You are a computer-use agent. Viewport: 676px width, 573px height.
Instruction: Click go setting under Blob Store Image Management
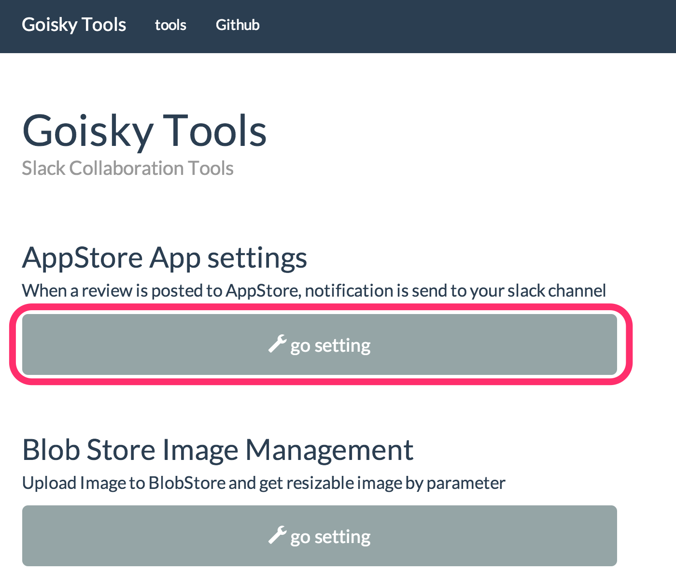click(x=320, y=536)
